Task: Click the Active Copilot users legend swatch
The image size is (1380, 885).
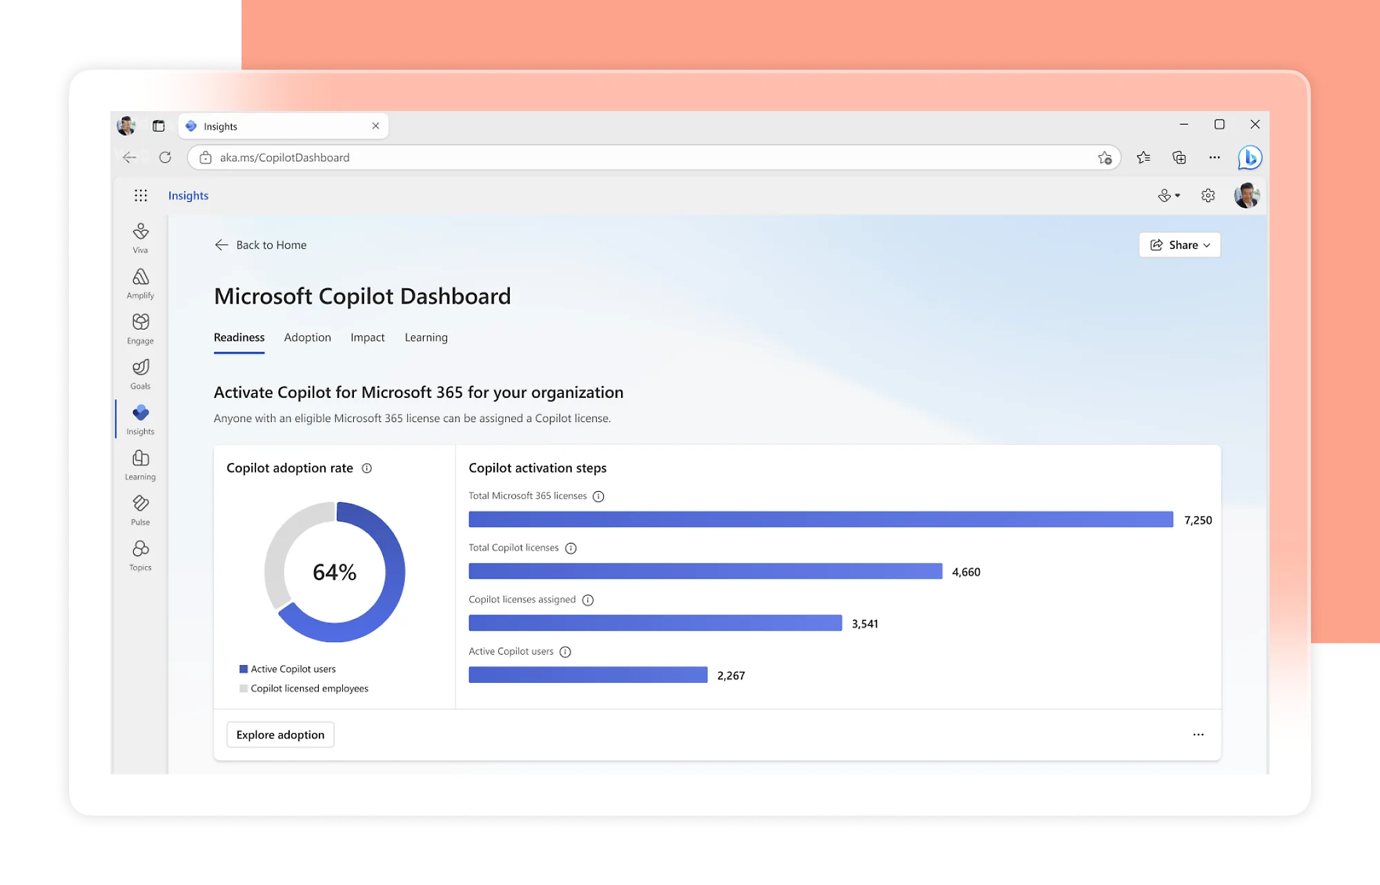Action: point(244,669)
